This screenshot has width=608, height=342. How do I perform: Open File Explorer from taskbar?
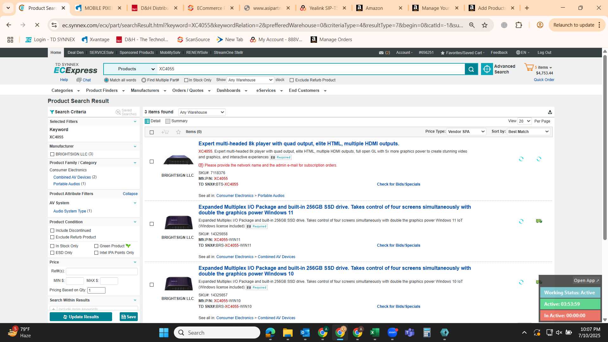click(x=288, y=332)
